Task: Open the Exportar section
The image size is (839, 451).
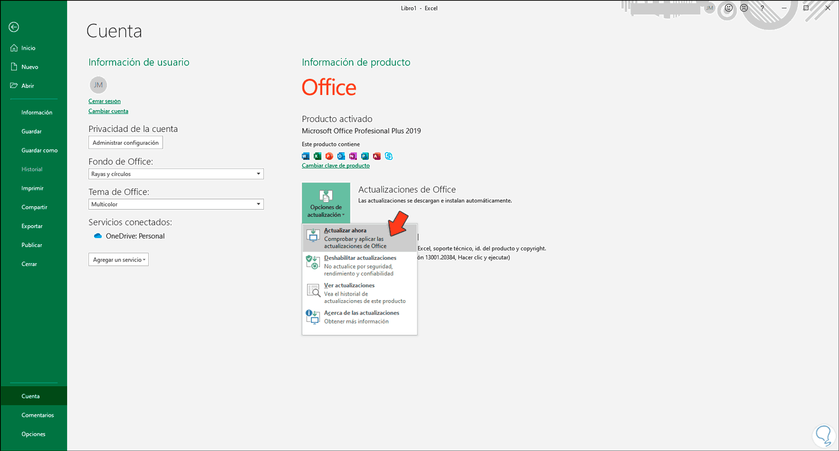Action: click(x=34, y=226)
